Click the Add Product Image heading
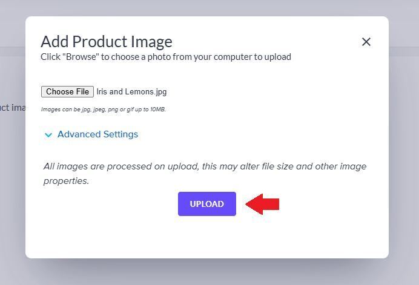419x285 pixels. click(107, 42)
